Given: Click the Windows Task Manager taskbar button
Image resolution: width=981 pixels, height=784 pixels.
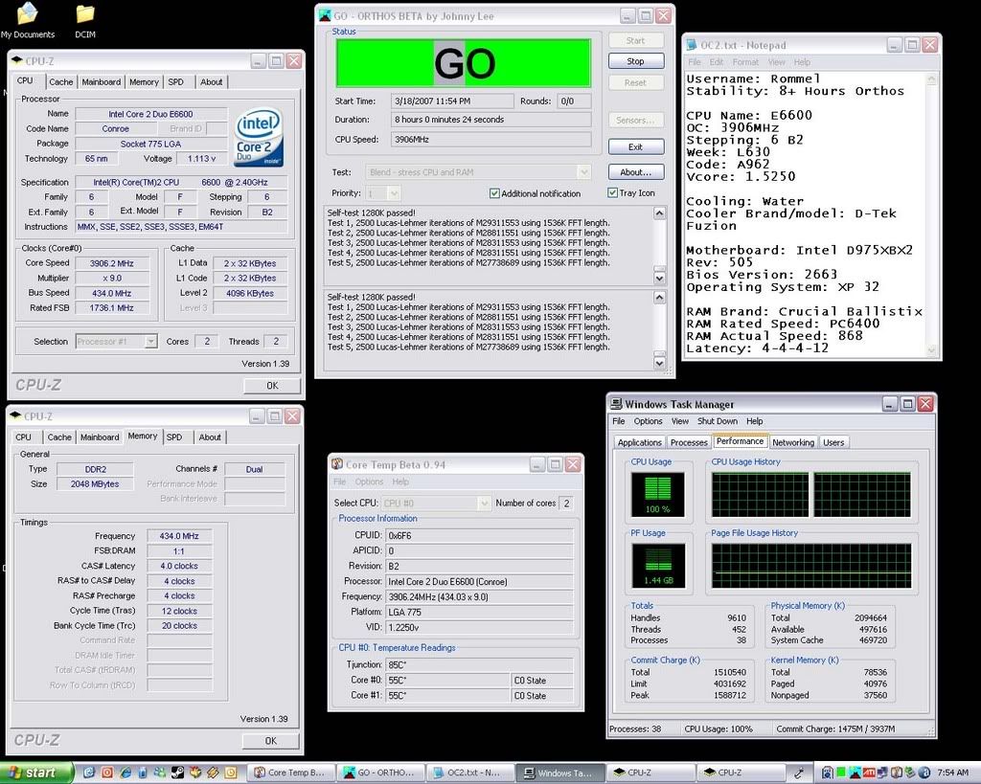Looking at the screenshot, I should [560, 773].
